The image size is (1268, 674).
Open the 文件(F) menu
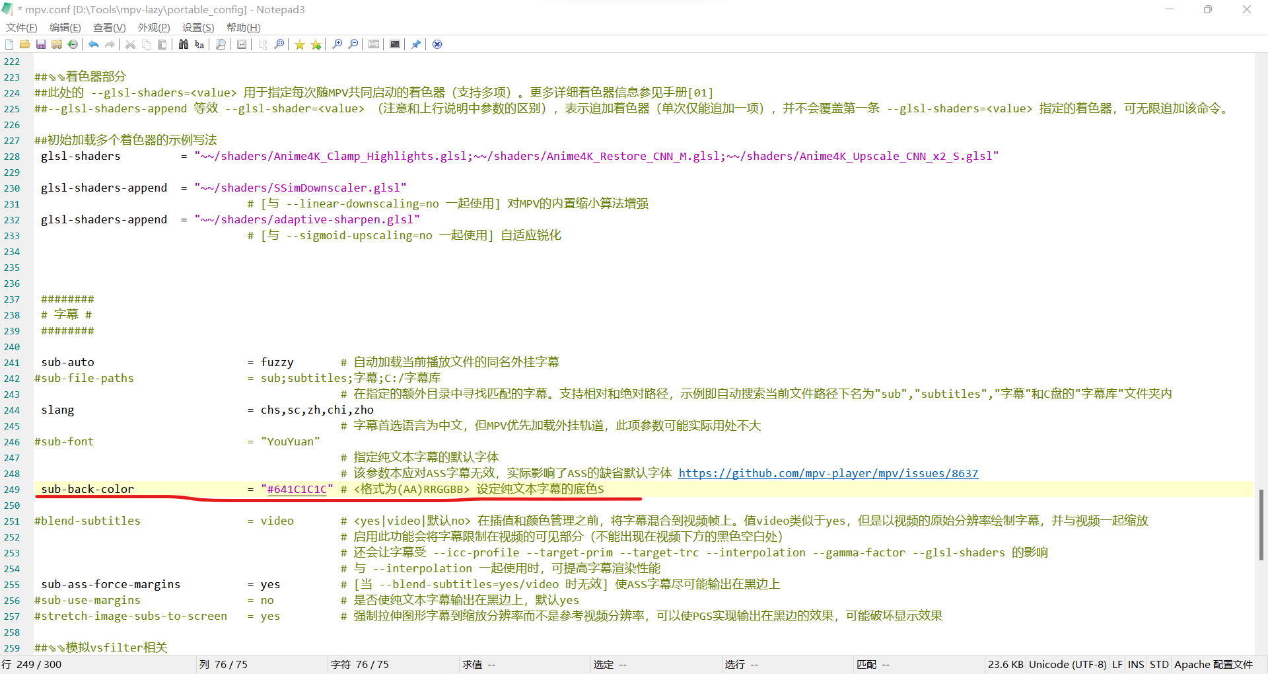point(22,27)
